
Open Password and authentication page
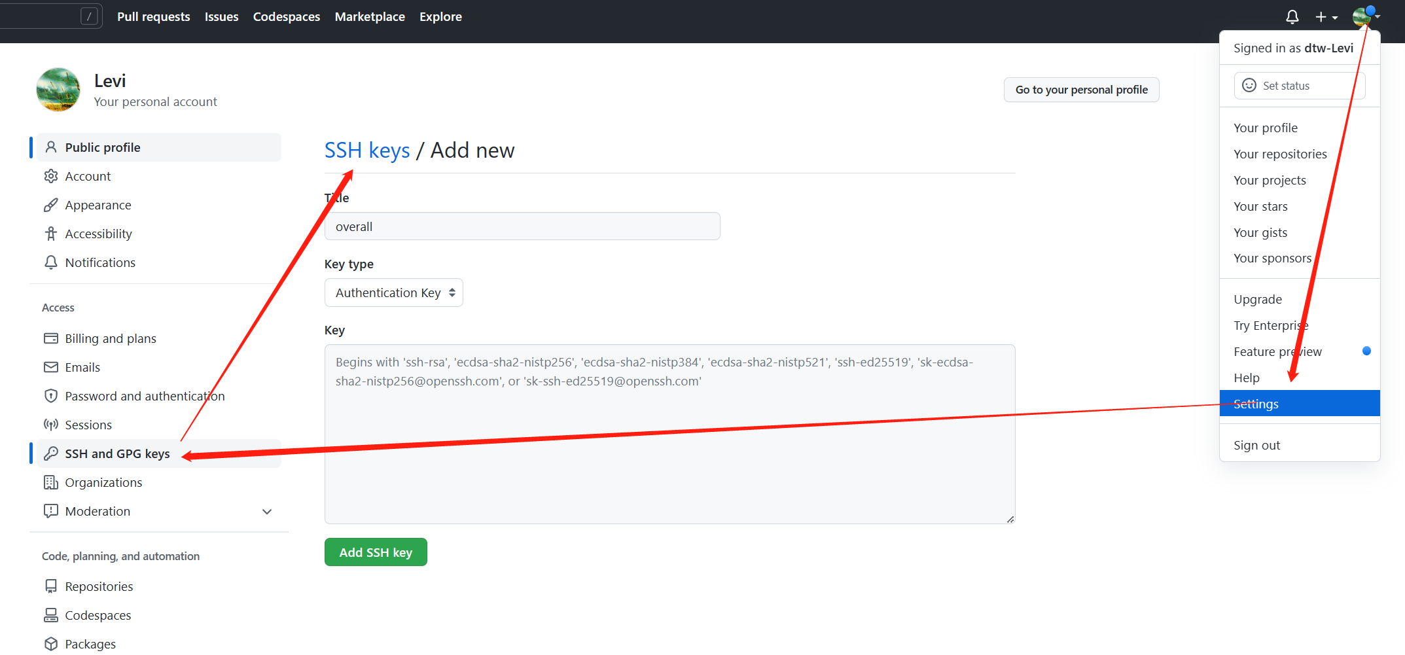[x=159, y=396]
